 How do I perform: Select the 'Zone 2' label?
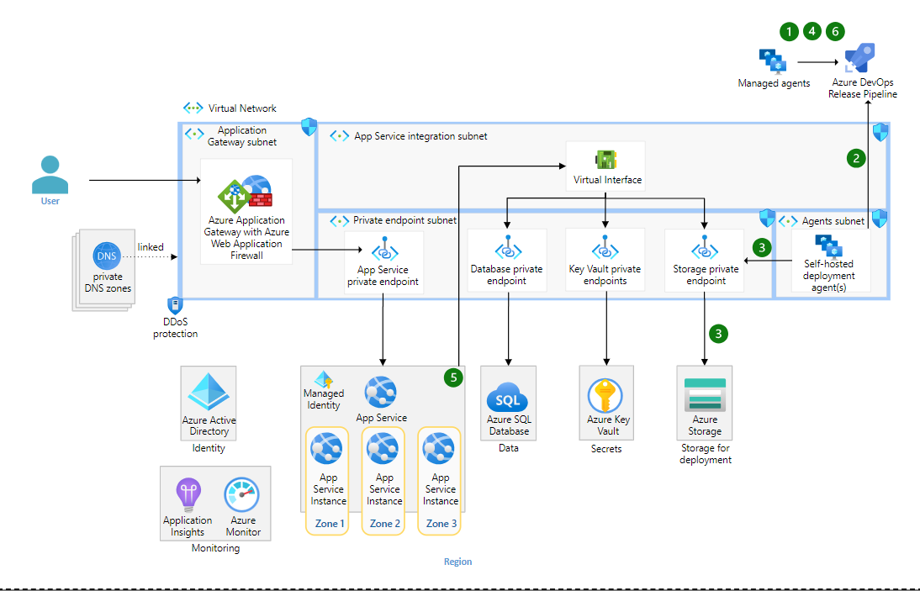pos(385,524)
